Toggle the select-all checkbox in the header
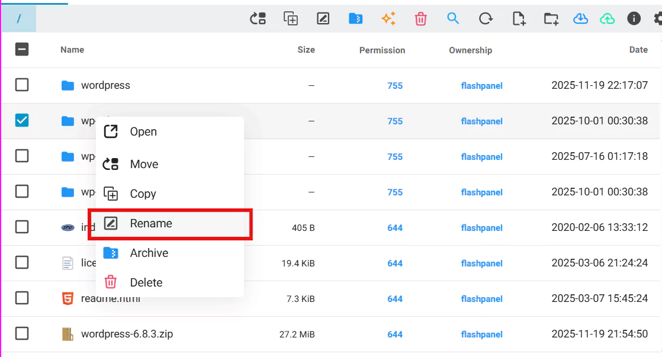Viewport: 662px width, 357px height. [x=22, y=50]
